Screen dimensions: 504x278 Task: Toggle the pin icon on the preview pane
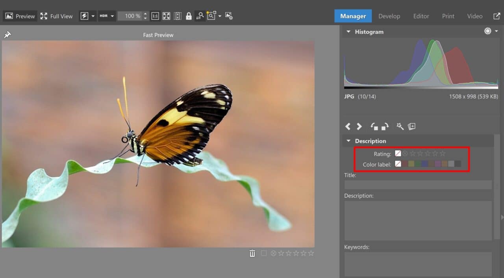(7, 35)
